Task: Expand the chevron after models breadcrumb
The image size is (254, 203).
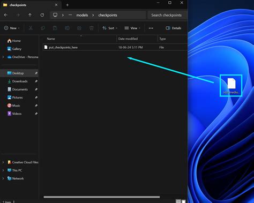Action: [93, 15]
